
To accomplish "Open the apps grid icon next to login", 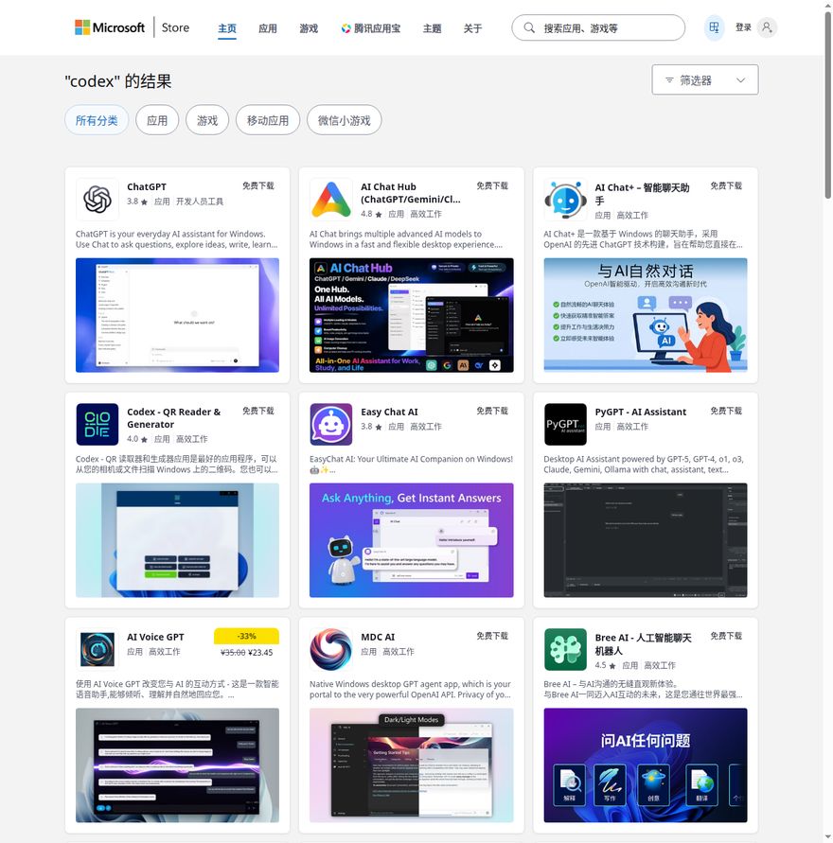I will [x=714, y=27].
